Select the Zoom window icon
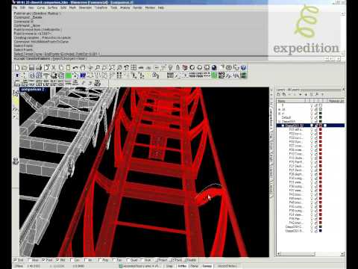This screenshot has width=358, height=269. (104, 67)
